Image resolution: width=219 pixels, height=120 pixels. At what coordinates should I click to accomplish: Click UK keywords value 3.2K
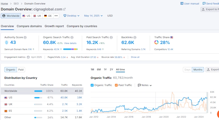click(x=79, y=104)
